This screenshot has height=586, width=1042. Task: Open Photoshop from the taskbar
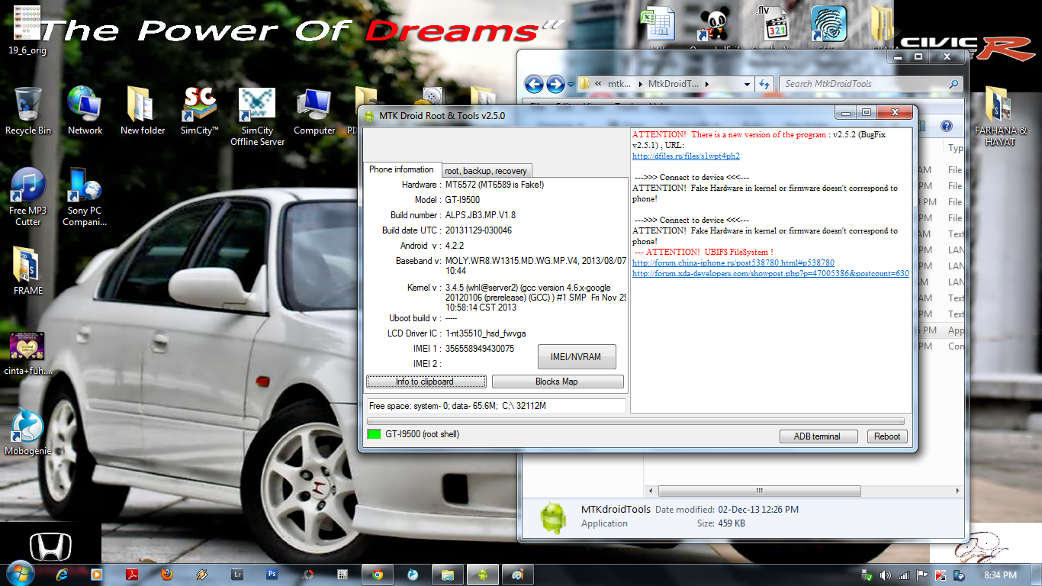pyautogui.click(x=272, y=574)
